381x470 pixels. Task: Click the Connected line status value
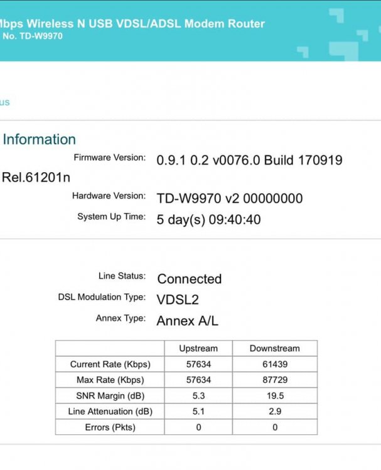click(x=189, y=279)
